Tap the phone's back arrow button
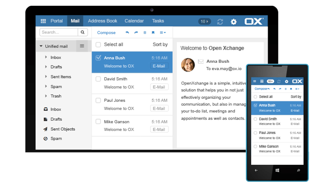331x185 pixels. pos(256,170)
